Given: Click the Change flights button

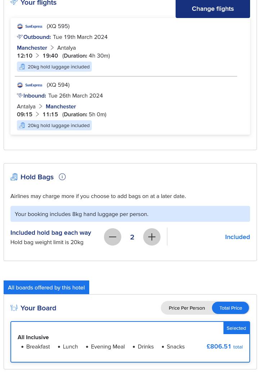Looking at the screenshot, I should point(213,9).
